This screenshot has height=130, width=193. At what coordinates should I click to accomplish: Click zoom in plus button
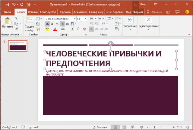pos(174,127)
